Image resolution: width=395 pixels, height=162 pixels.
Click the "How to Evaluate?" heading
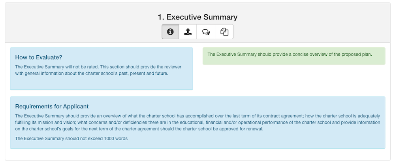point(39,57)
